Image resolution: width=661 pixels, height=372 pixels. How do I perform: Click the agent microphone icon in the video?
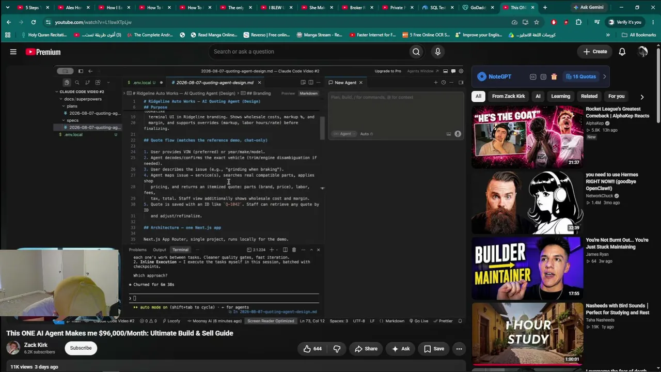tap(458, 134)
